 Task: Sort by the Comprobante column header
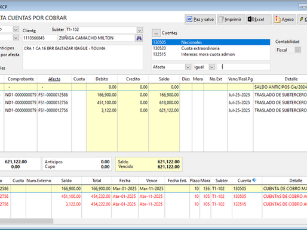coord(21,79)
